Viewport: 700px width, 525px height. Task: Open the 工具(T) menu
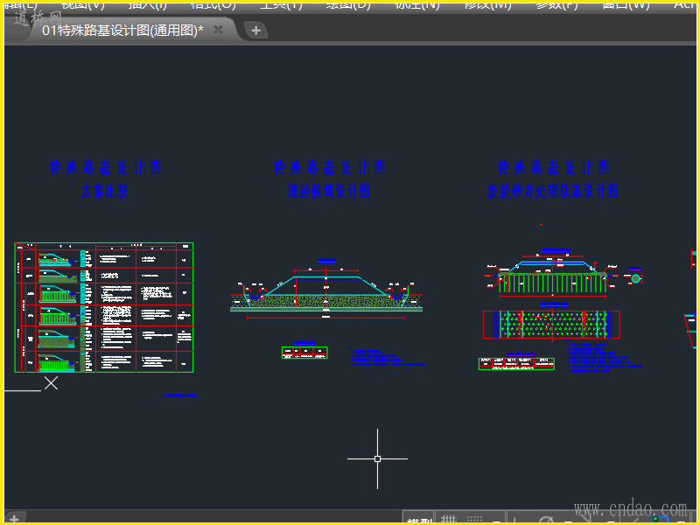point(281,4)
